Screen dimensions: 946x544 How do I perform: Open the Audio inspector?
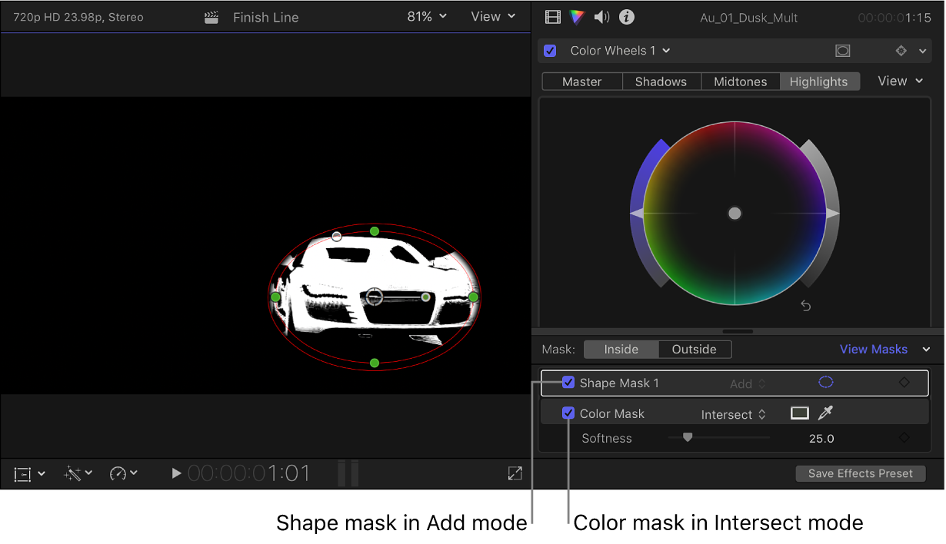[602, 17]
